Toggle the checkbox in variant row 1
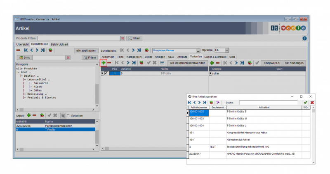This screenshot has width=330, height=174. 106,73
